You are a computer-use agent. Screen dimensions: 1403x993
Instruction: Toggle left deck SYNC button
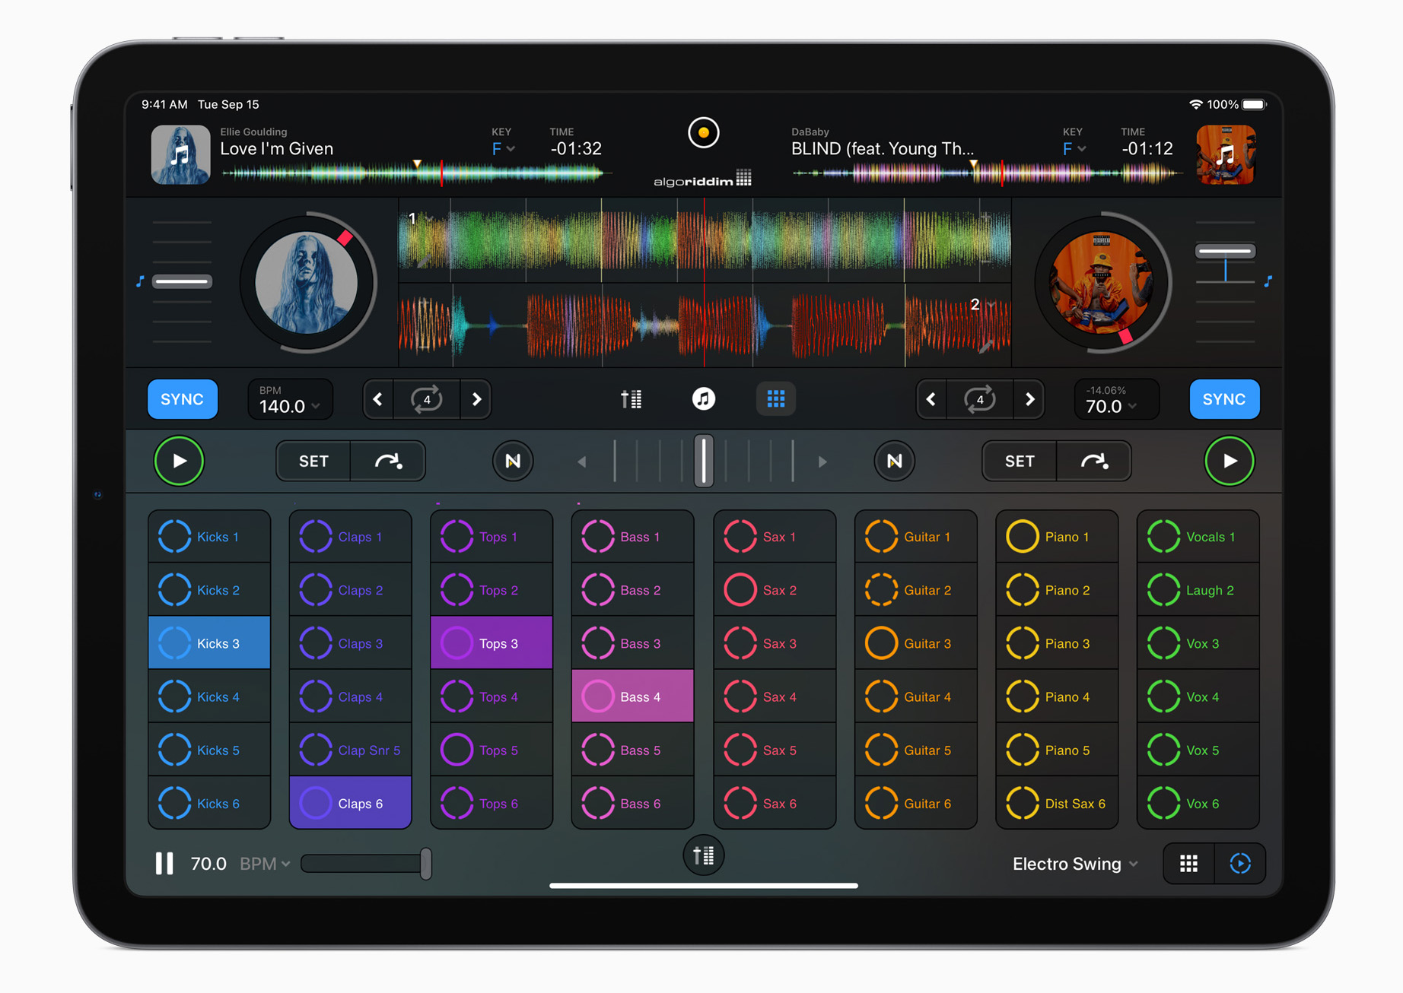click(183, 399)
